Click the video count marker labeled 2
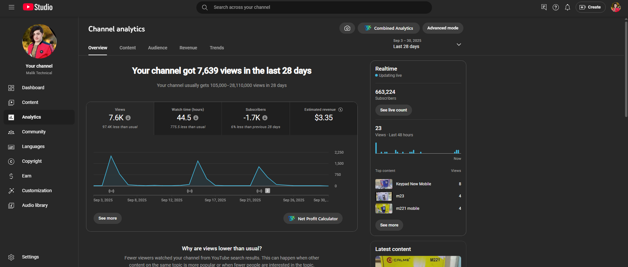Image resolution: width=628 pixels, height=267 pixels. click(x=267, y=191)
